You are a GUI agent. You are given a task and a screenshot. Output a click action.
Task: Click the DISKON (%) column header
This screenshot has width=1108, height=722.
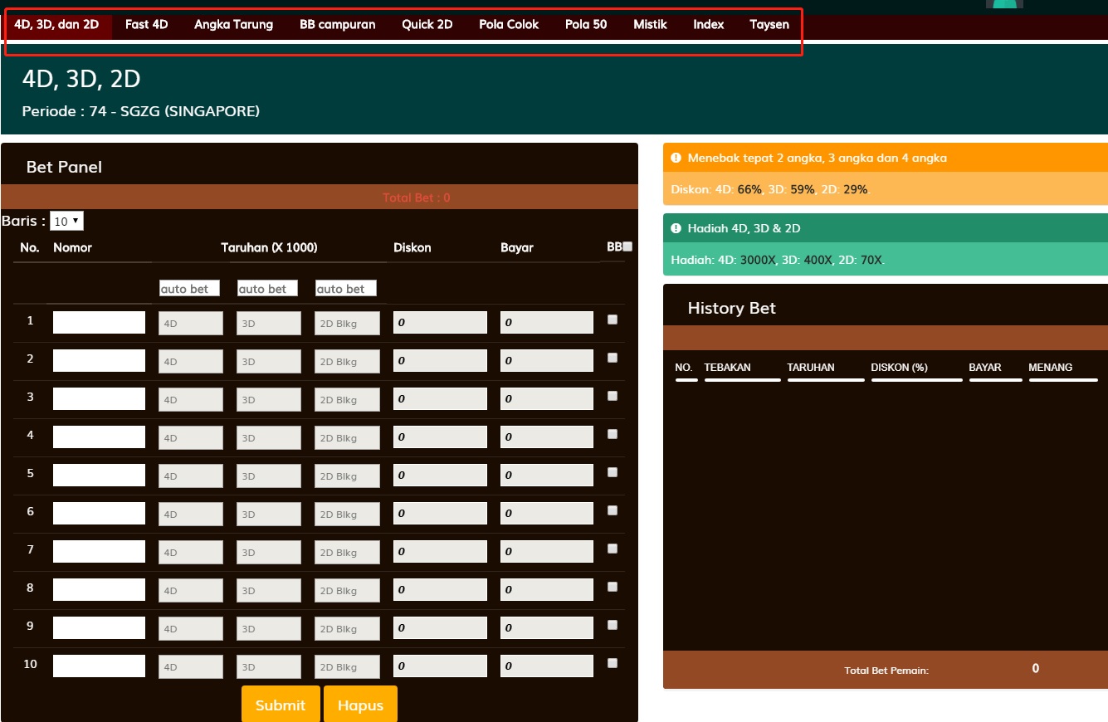pyautogui.click(x=899, y=368)
